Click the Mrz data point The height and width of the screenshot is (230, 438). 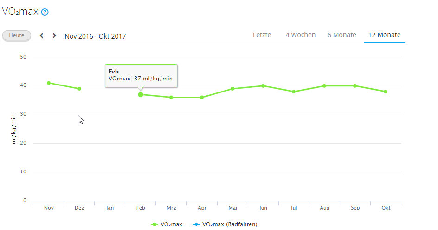tap(171, 97)
